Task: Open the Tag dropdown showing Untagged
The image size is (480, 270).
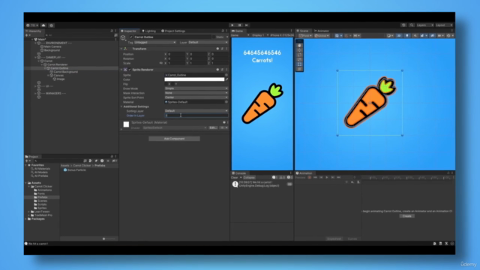Action: tap(155, 42)
